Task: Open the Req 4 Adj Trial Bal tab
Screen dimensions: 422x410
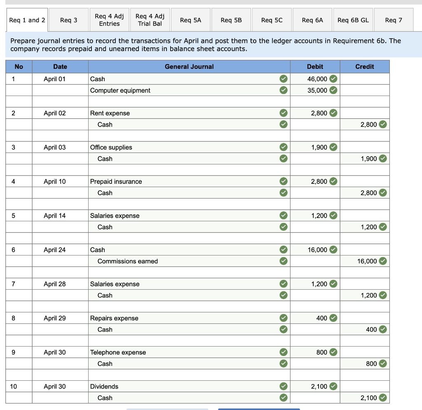Action: click(x=150, y=20)
